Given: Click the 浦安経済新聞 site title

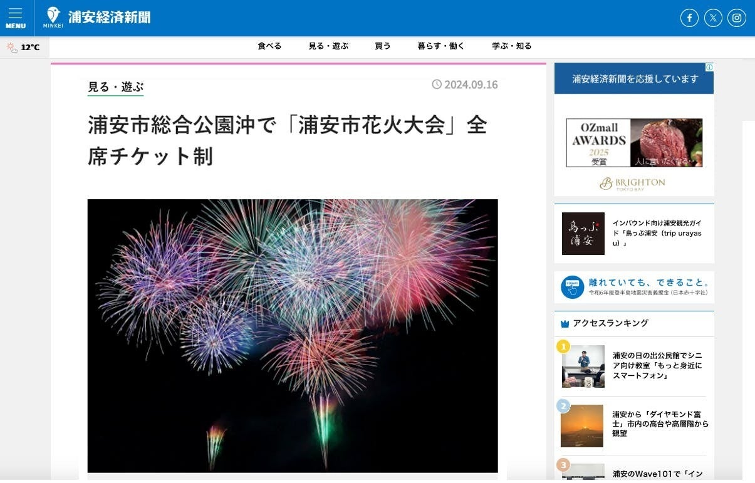Looking at the screenshot, I should click(110, 18).
